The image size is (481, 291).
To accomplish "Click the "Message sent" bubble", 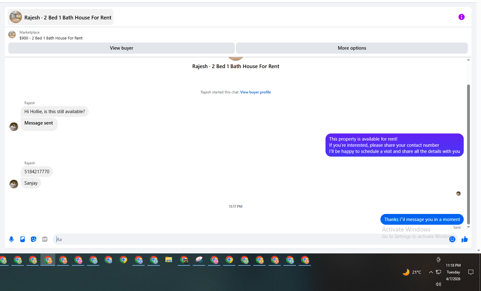I will (x=39, y=124).
